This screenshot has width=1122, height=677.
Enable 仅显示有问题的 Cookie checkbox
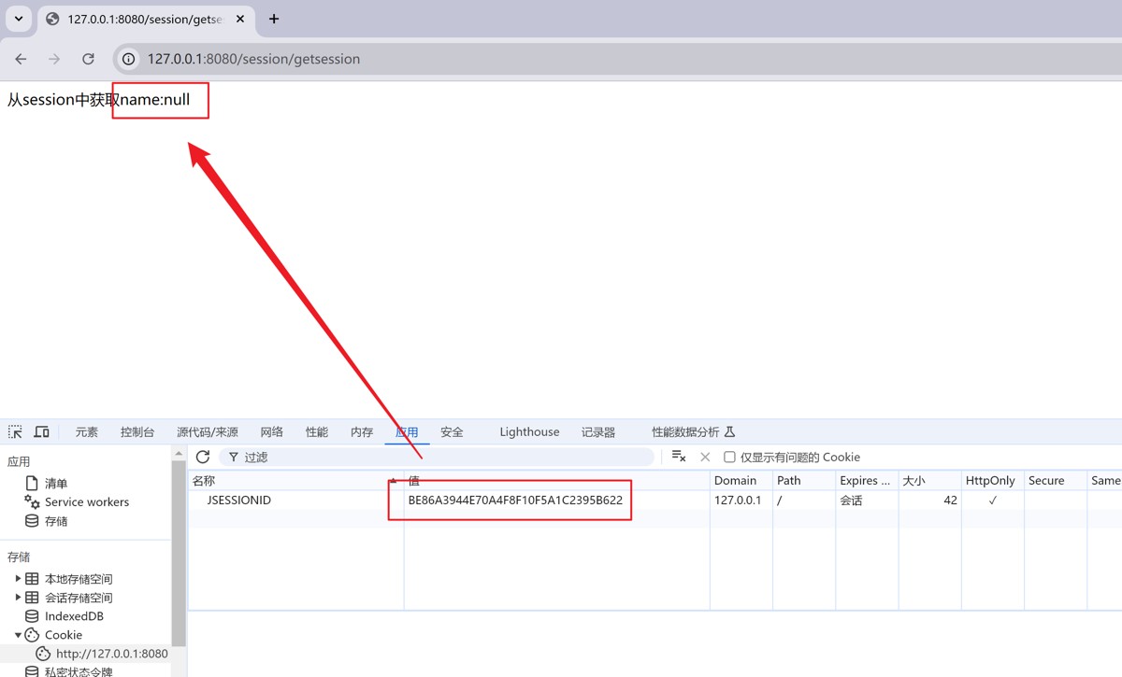click(x=729, y=458)
